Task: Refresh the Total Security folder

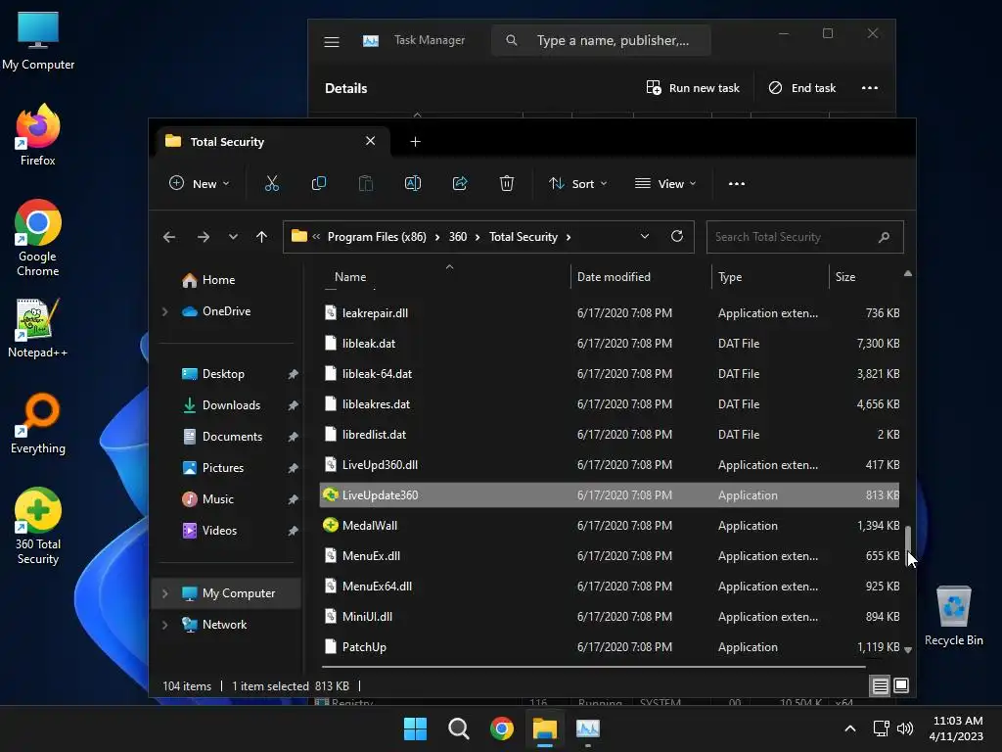Action: pyautogui.click(x=677, y=237)
